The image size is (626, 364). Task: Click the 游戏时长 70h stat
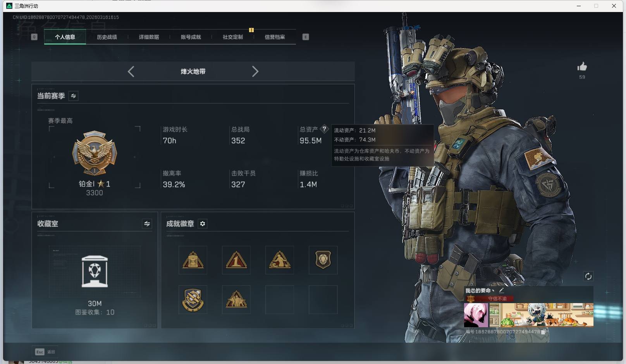(175, 135)
